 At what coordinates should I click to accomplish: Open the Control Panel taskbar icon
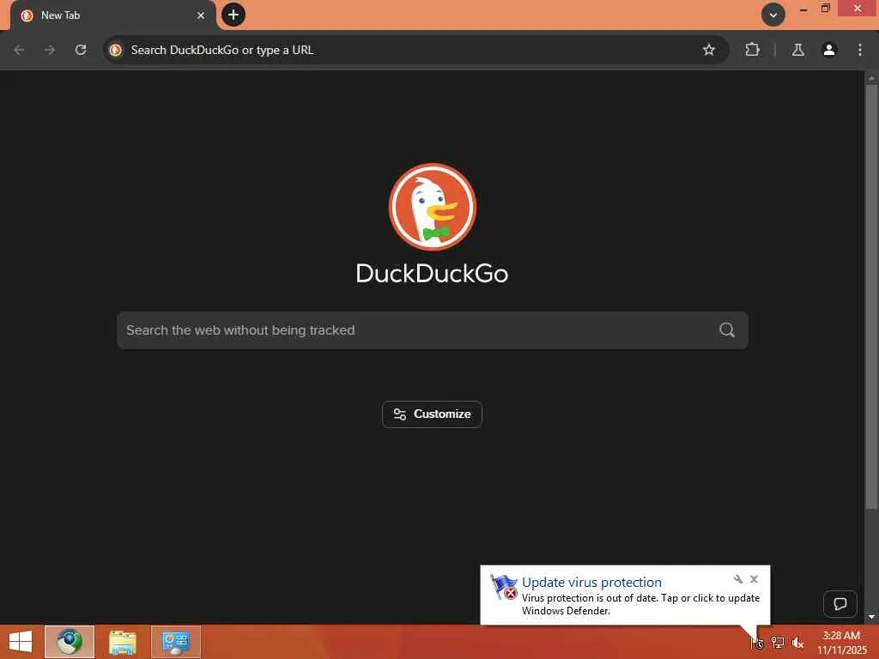pos(175,642)
